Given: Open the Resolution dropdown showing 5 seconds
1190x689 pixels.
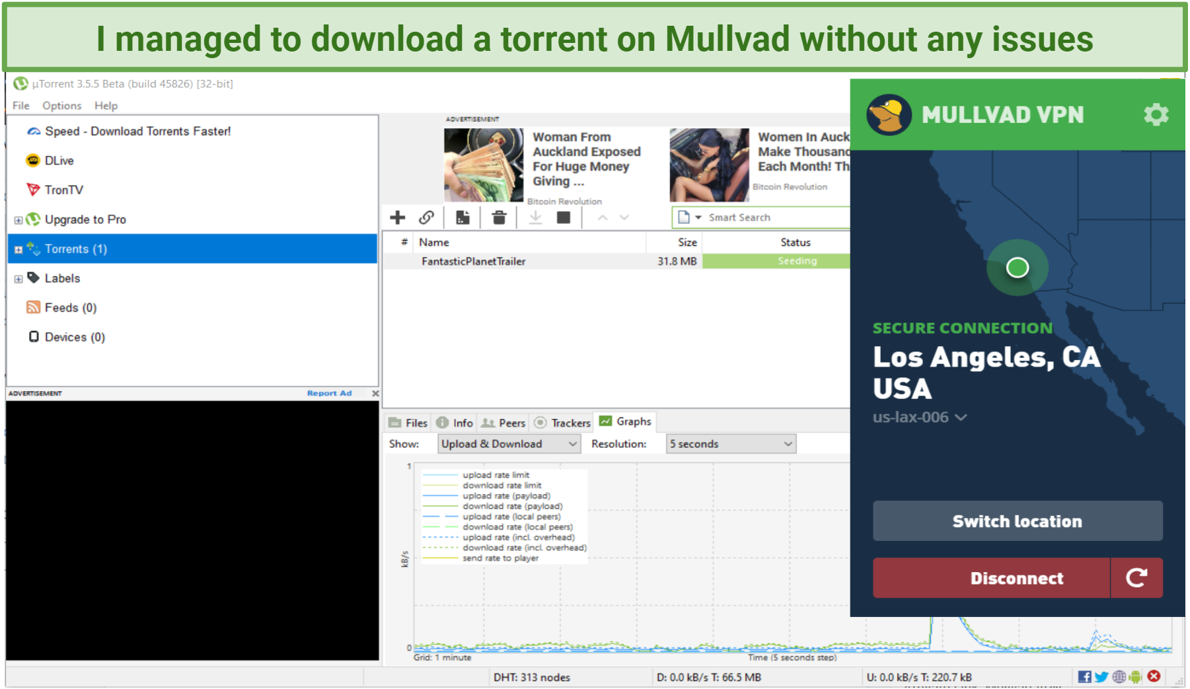Looking at the screenshot, I should pyautogui.click(x=730, y=443).
